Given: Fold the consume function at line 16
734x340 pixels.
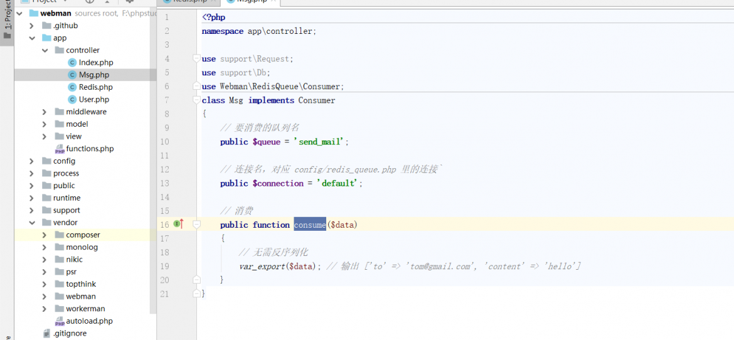Looking at the screenshot, I should tap(196, 225).
